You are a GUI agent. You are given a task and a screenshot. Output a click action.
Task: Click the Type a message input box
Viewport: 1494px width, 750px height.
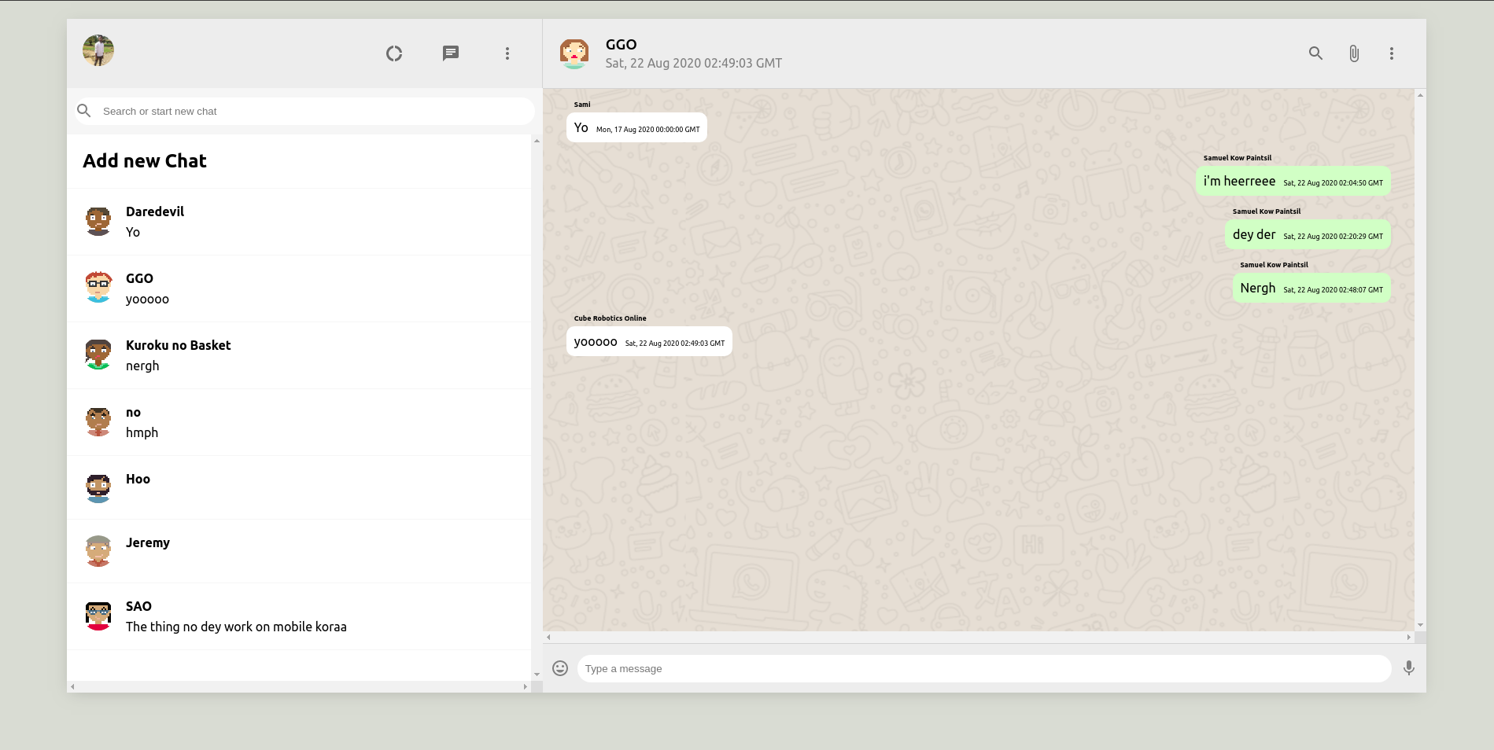pyautogui.click(x=983, y=669)
